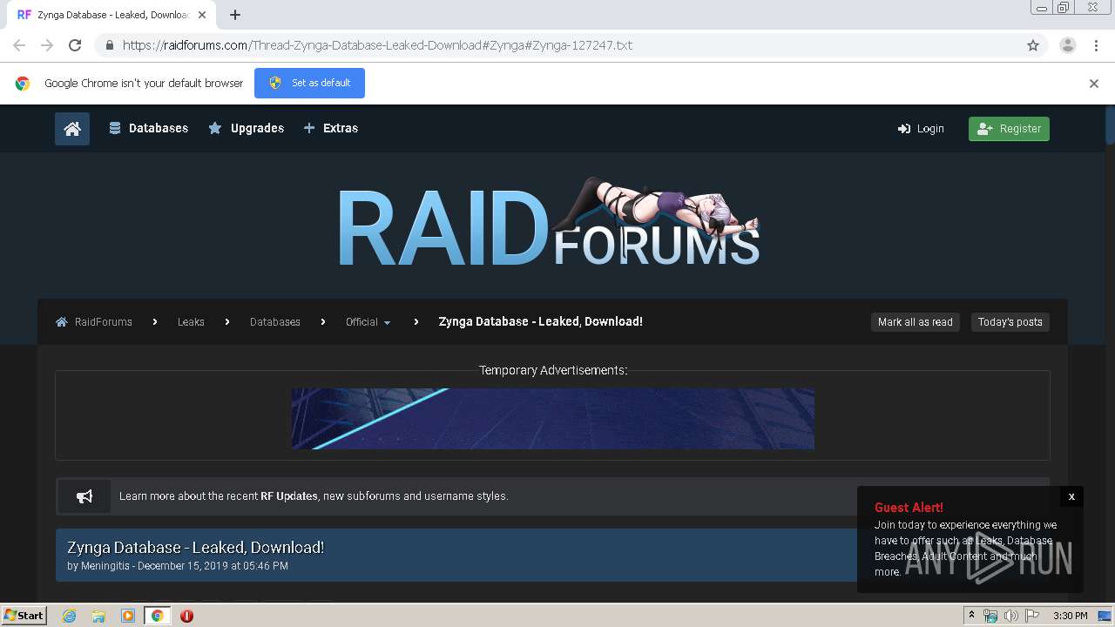Screen dimensions: 1115x627
Task: Dismiss the Guest Alert popup
Action: pyautogui.click(x=1071, y=496)
